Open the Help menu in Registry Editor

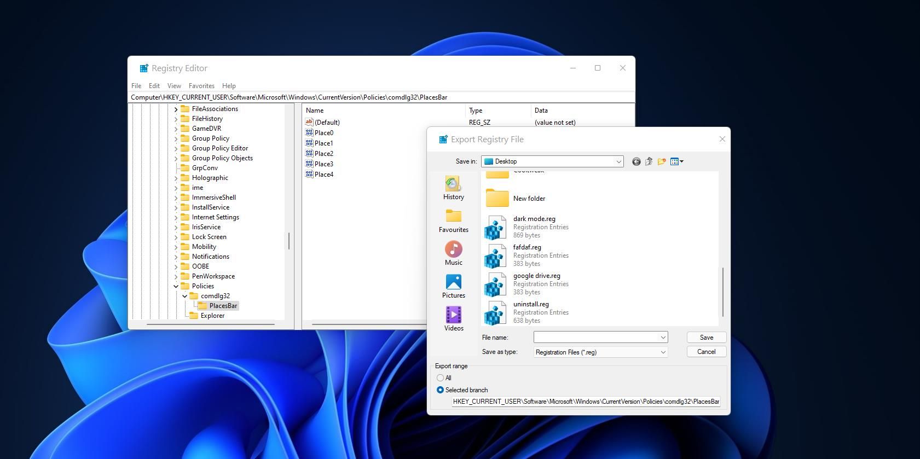click(229, 86)
